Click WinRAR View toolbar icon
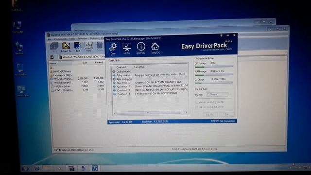Screen dimensions: 311x175 coord(88,47)
